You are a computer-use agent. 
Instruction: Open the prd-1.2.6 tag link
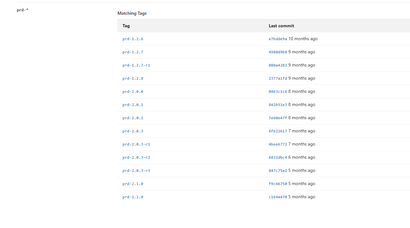133,39
